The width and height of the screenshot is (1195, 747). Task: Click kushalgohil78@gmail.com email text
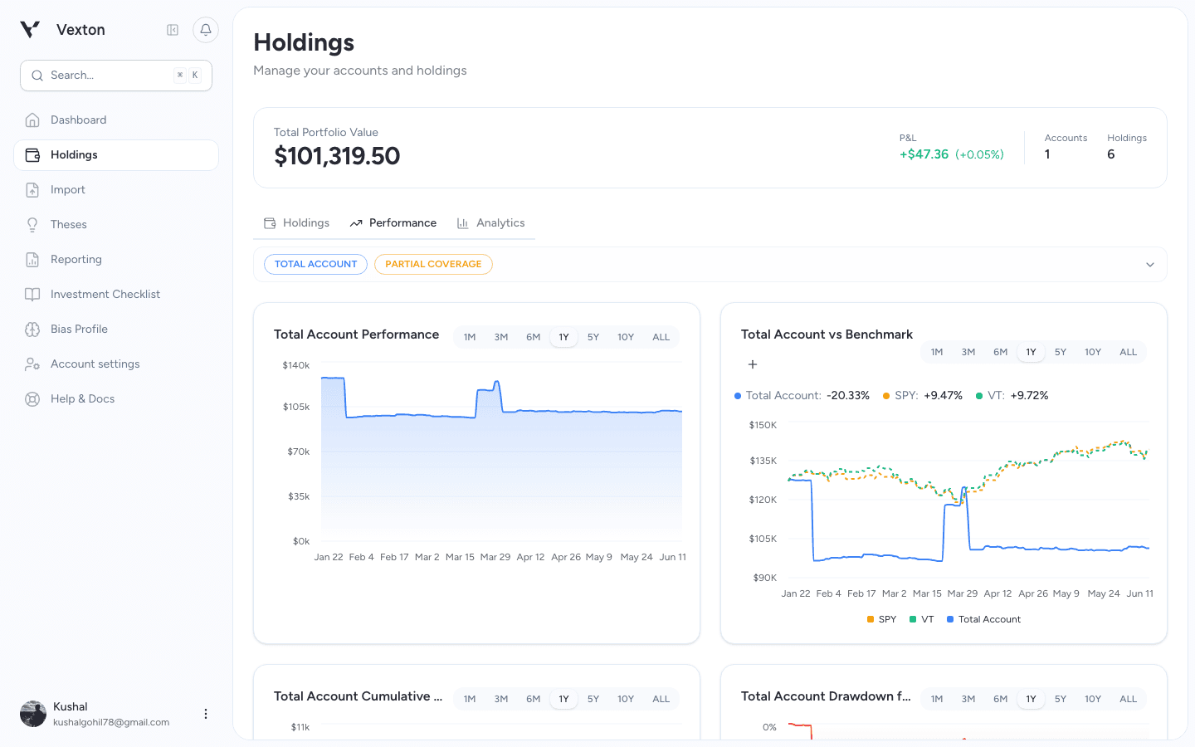pyautogui.click(x=111, y=722)
